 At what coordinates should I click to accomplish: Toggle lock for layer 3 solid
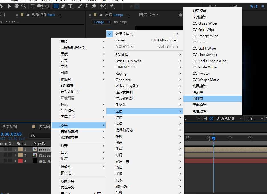pyautogui.click(x=10, y=161)
